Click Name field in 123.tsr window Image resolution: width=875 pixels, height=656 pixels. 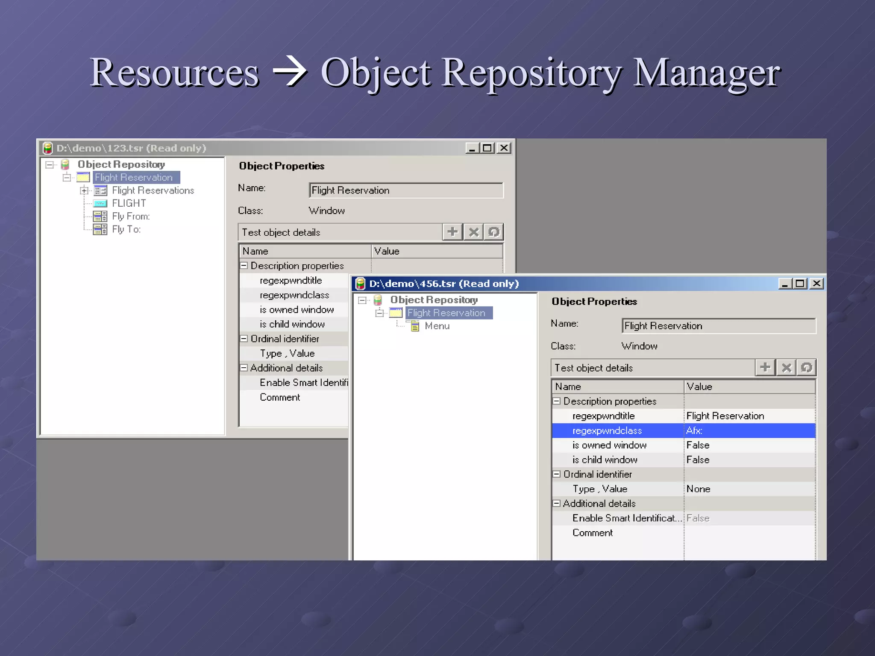point(406,190)
